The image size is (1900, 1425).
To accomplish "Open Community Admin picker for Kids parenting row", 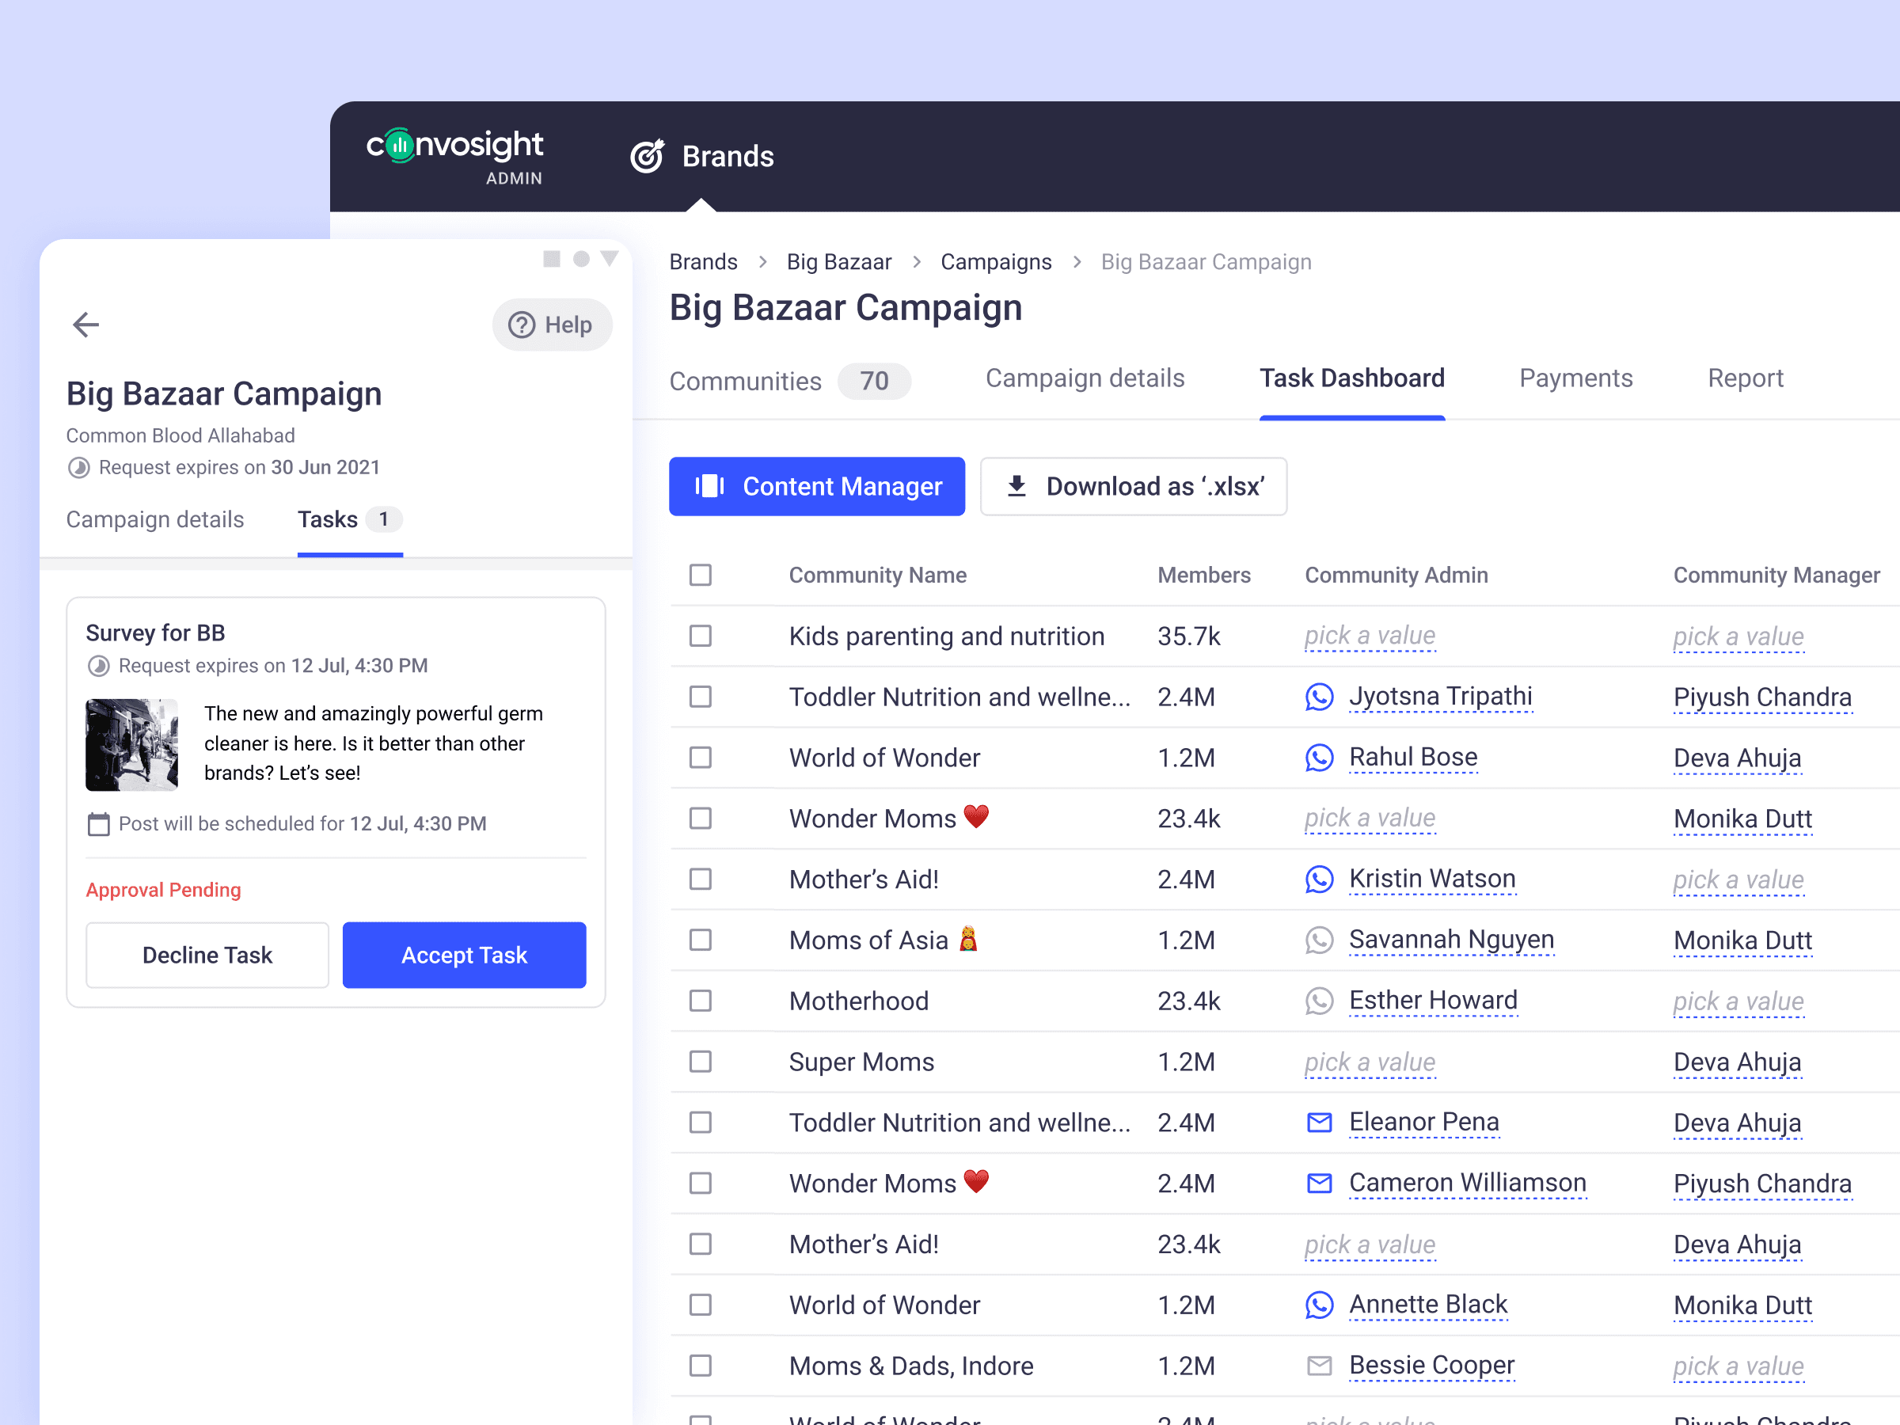I will (1369, 636).
